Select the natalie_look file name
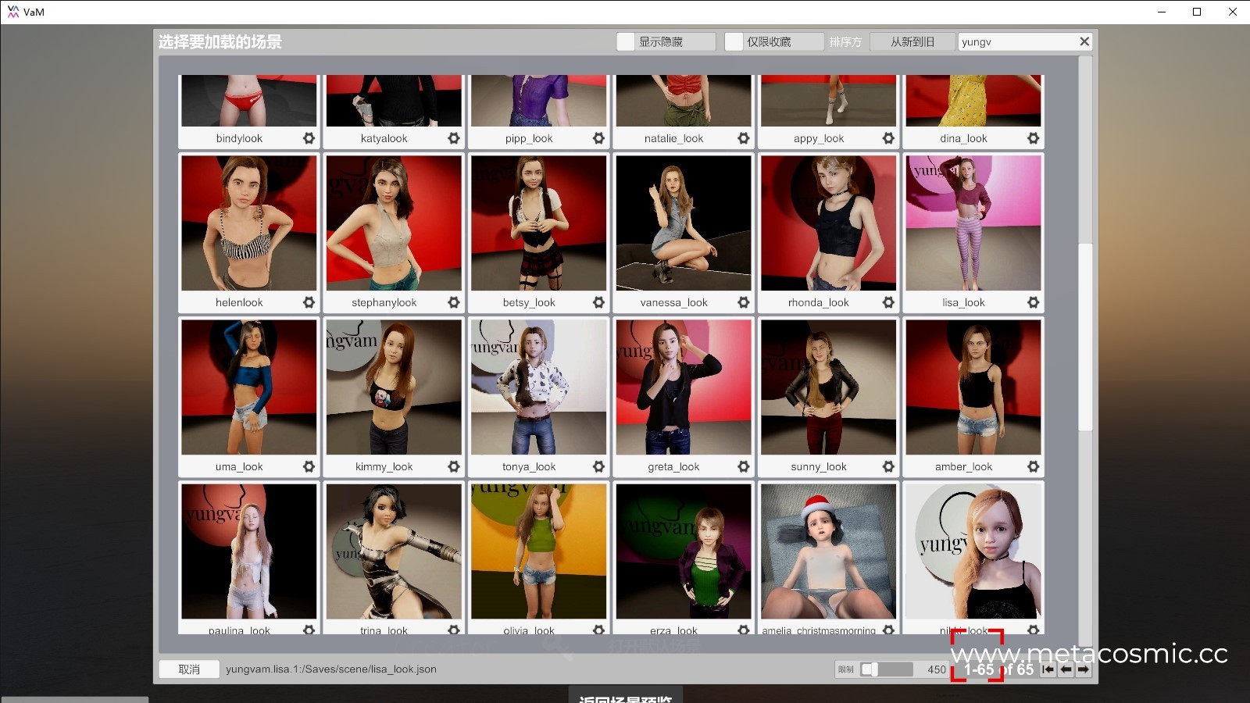Screen dimensions: 1250x703 (673, 138)
